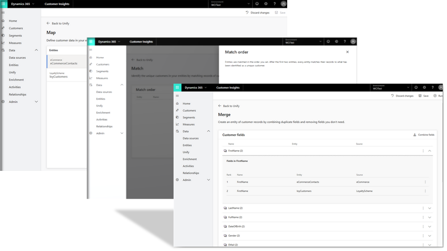The height and width of the screenshot is (251, 447).
Task: Close the Match order panel
Action: click(x=347, y=52)
